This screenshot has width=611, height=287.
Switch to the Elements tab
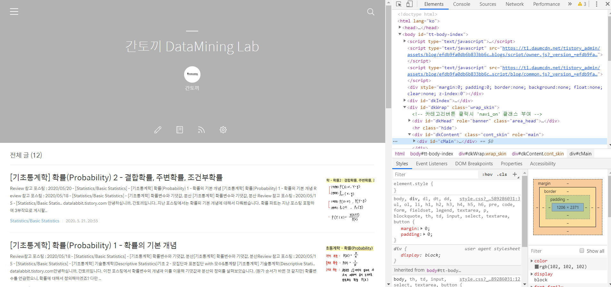pyautogui.click(x=434, y=4)
